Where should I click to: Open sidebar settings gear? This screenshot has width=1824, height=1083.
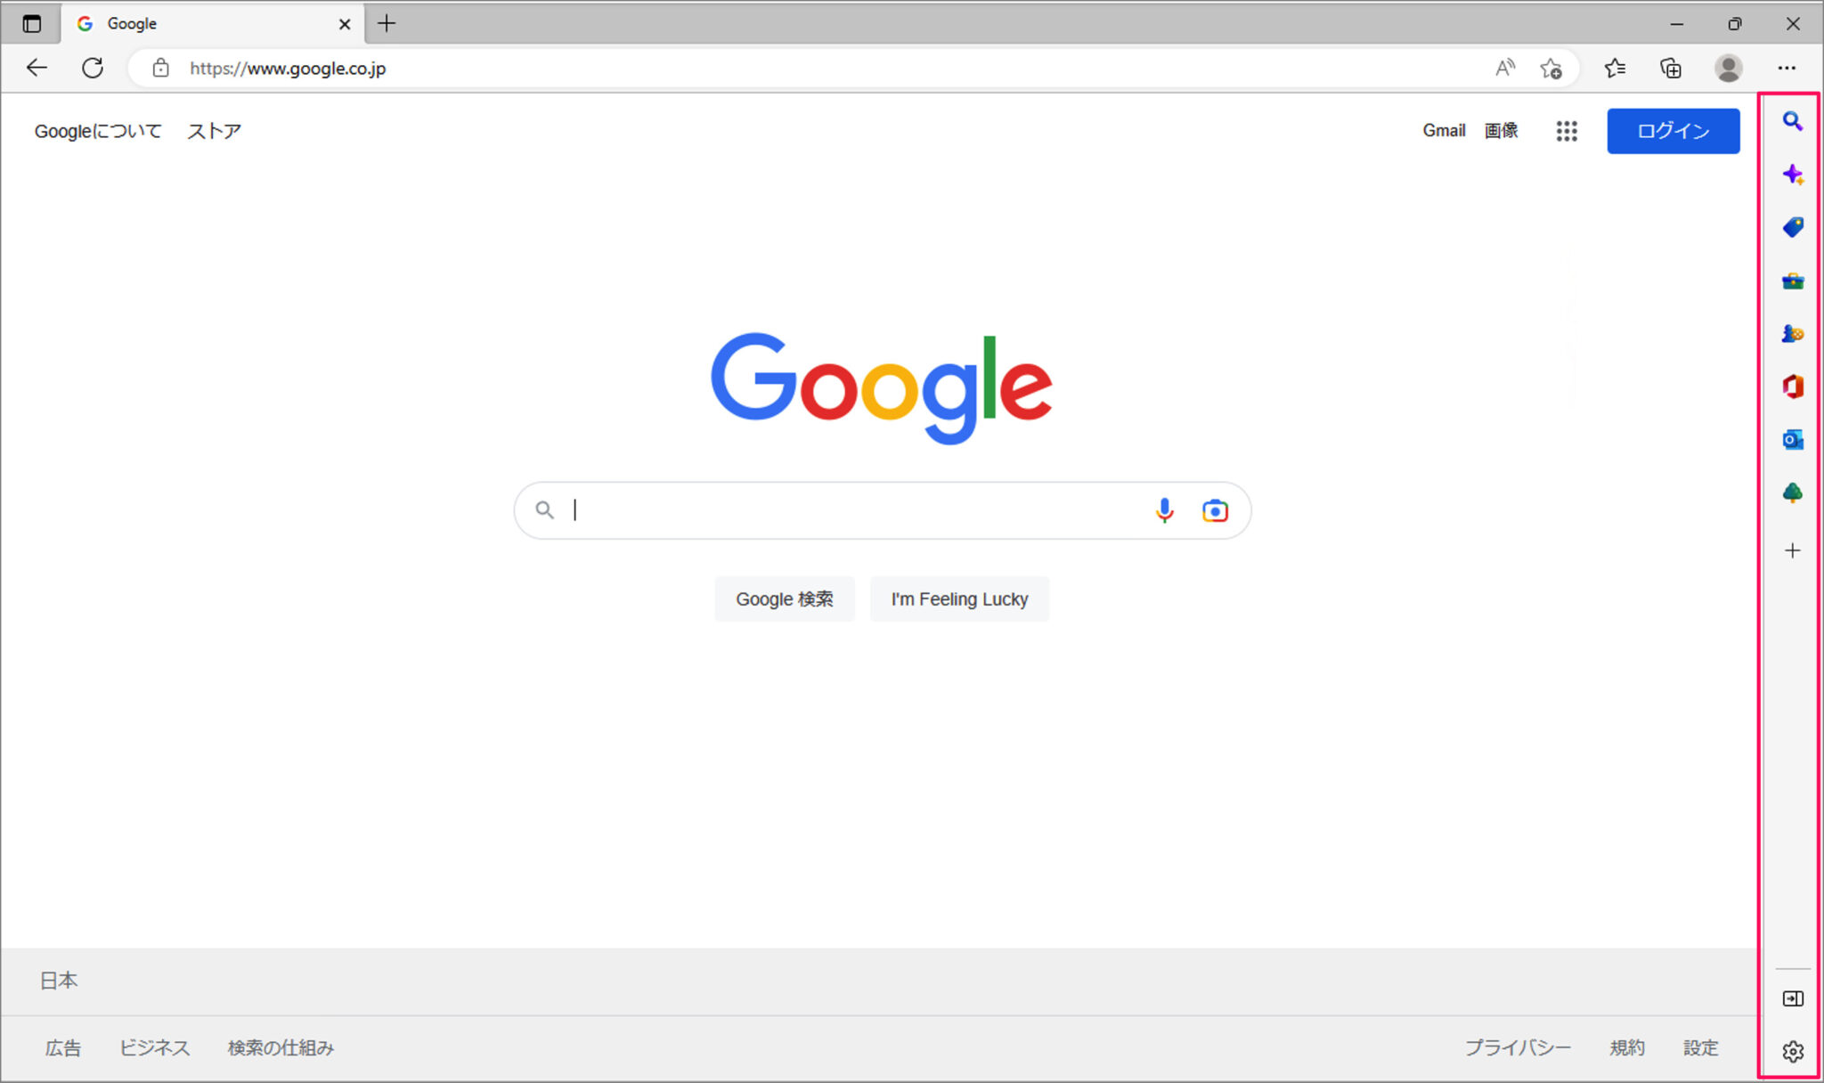pos(1793,1051)
